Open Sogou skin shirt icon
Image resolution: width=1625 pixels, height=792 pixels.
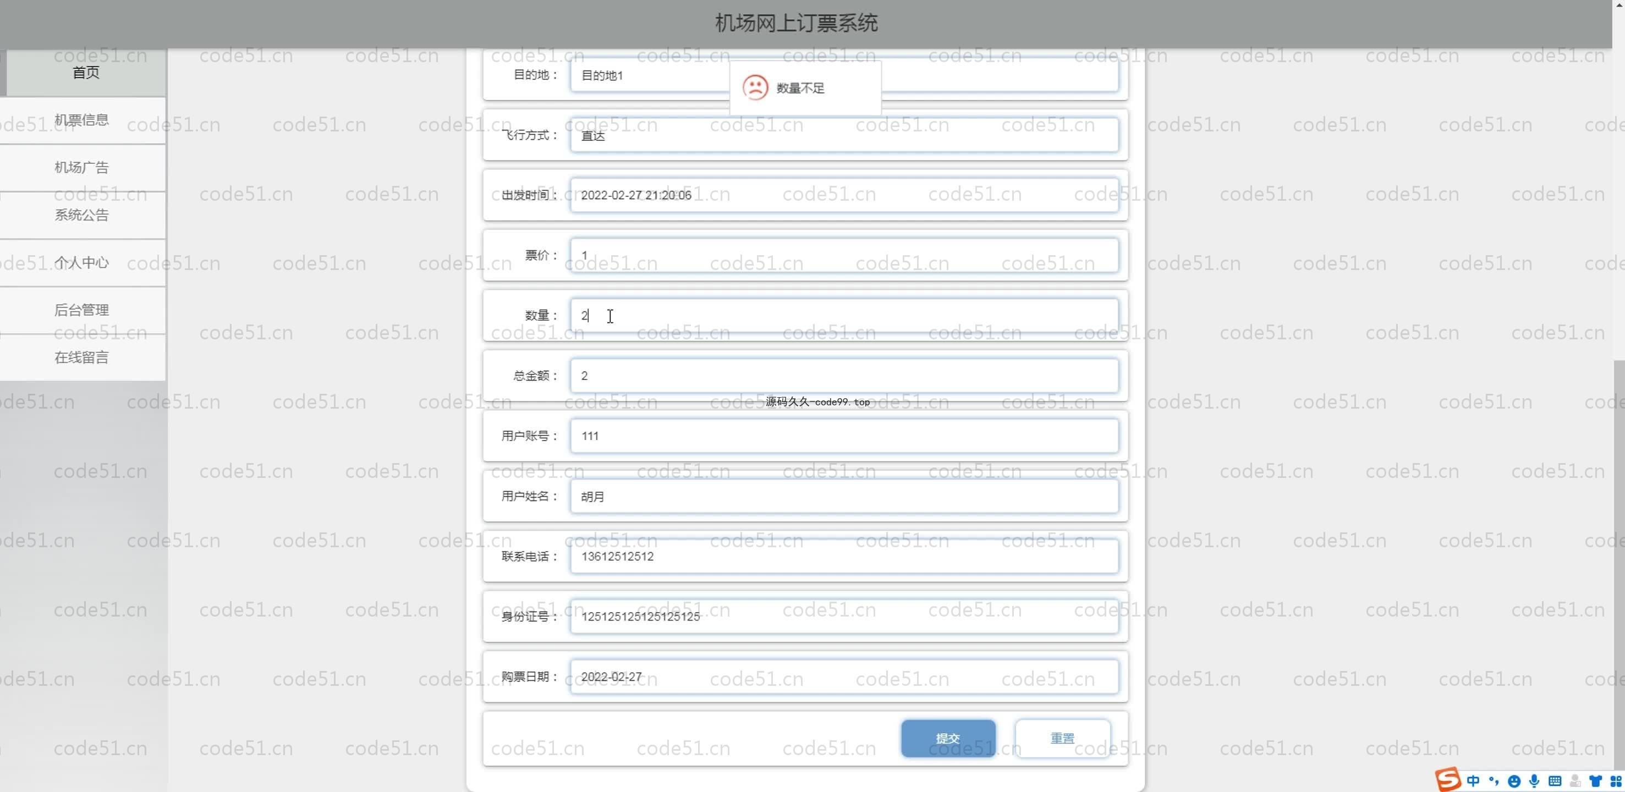click(x=1595, y=782)
